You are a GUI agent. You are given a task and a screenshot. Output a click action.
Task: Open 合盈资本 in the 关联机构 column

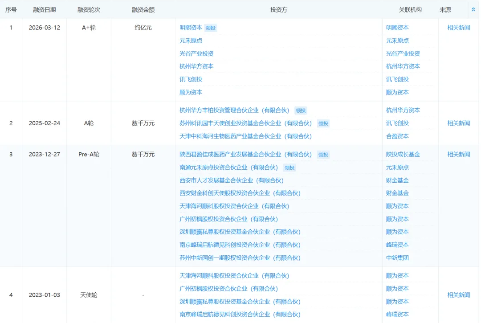coord(397,136)
